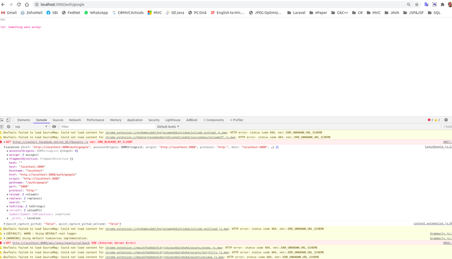Image resolution: width=452 pixels, height=259 pixels.
Task: Open the assets/atoms.js.map extension link
Action: (164, 248)
